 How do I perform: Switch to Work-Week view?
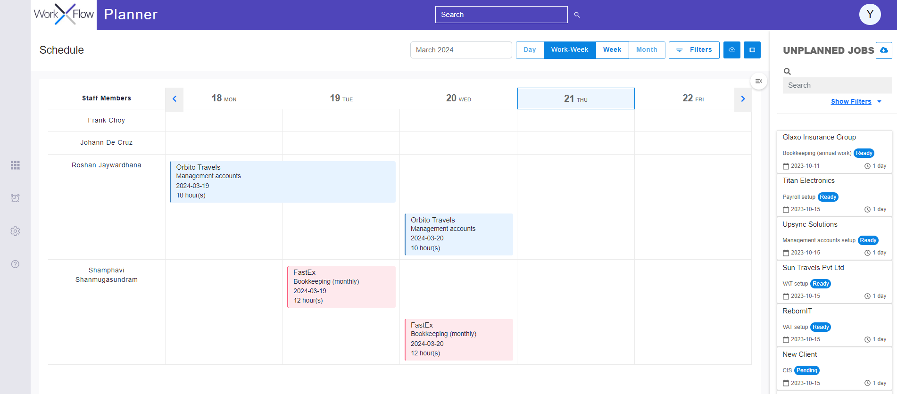[x=570, y=50]
